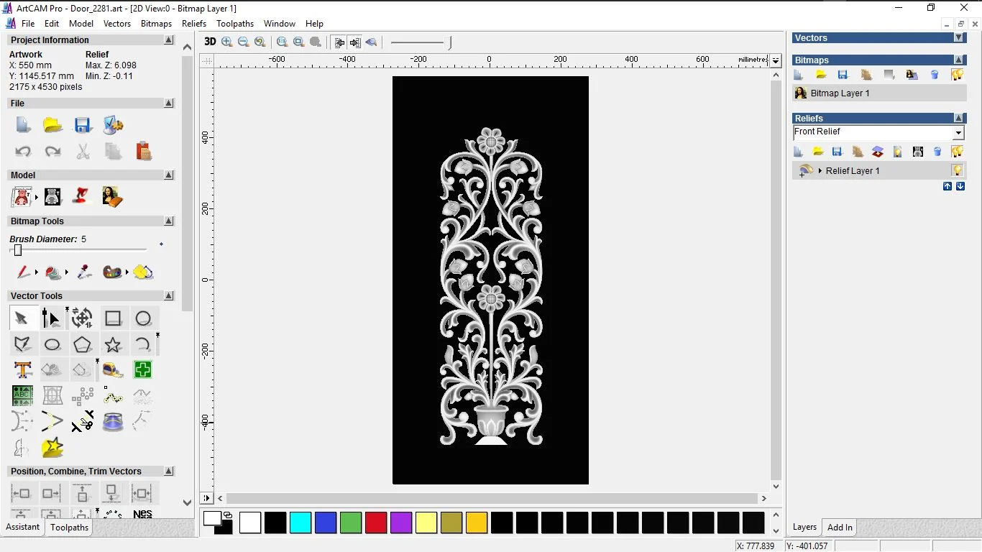
Task: Open the Front Relief dropdown
Action: coord(958,133)
